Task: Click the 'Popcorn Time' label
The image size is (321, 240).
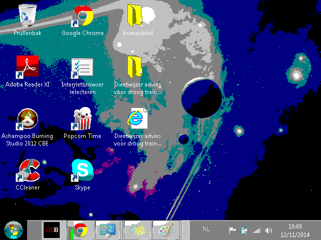Action: [82, 136]
